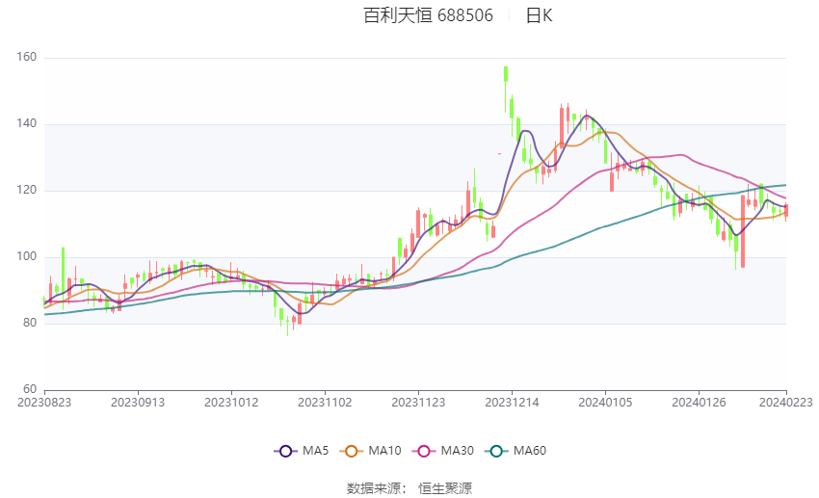Click the x-axis date 20240223

786,403
